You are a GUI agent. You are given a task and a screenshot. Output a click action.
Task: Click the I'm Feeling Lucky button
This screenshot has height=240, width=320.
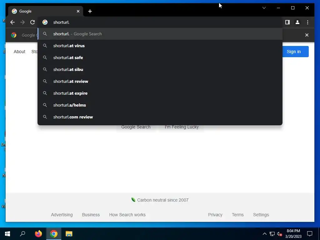coord(182,127)
